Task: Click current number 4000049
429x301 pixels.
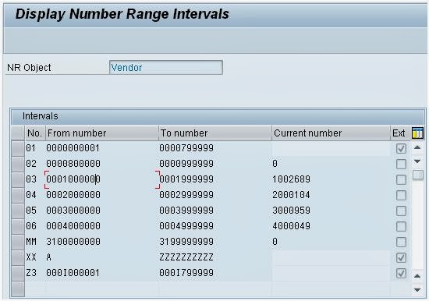Action: 292,226
